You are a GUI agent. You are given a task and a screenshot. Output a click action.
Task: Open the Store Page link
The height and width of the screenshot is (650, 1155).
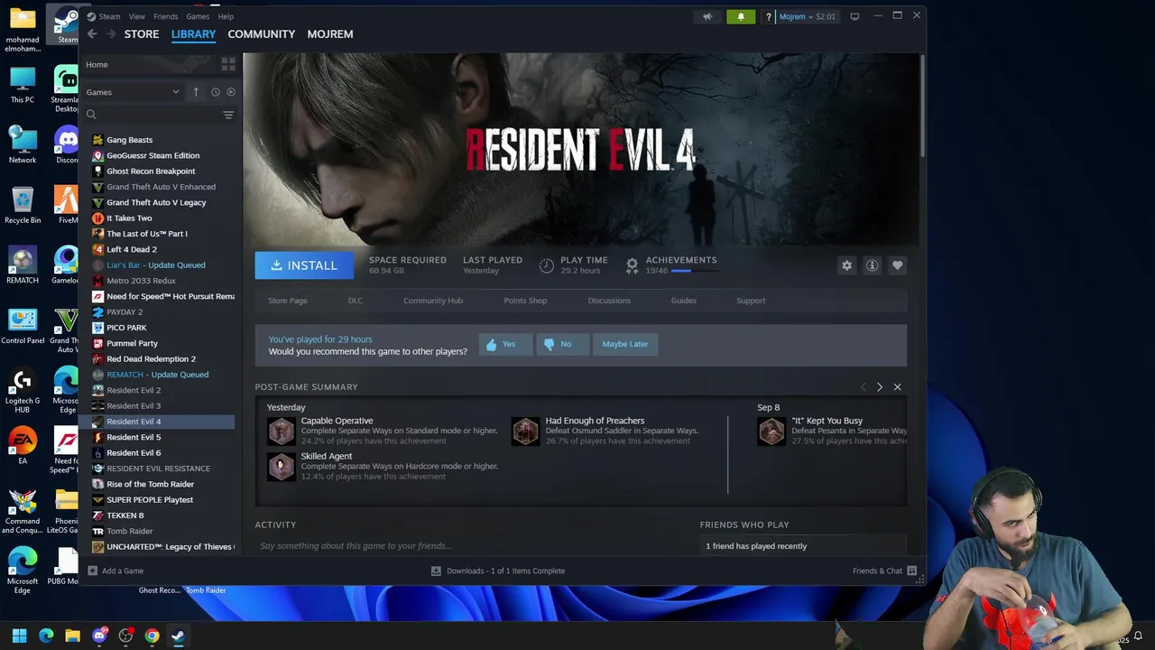(287, 301)
